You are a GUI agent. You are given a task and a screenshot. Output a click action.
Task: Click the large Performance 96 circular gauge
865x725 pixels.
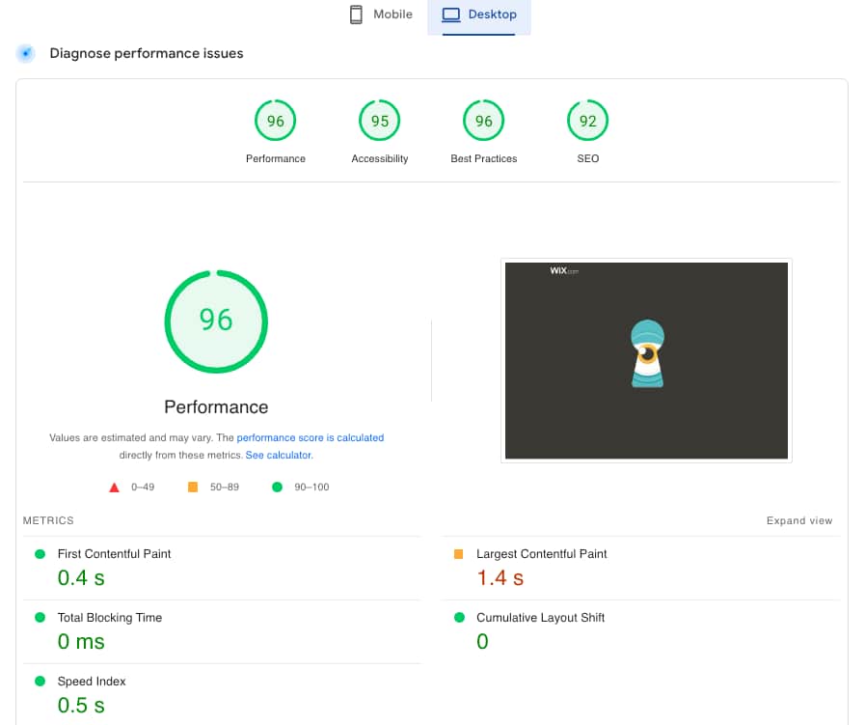point(216,321)
